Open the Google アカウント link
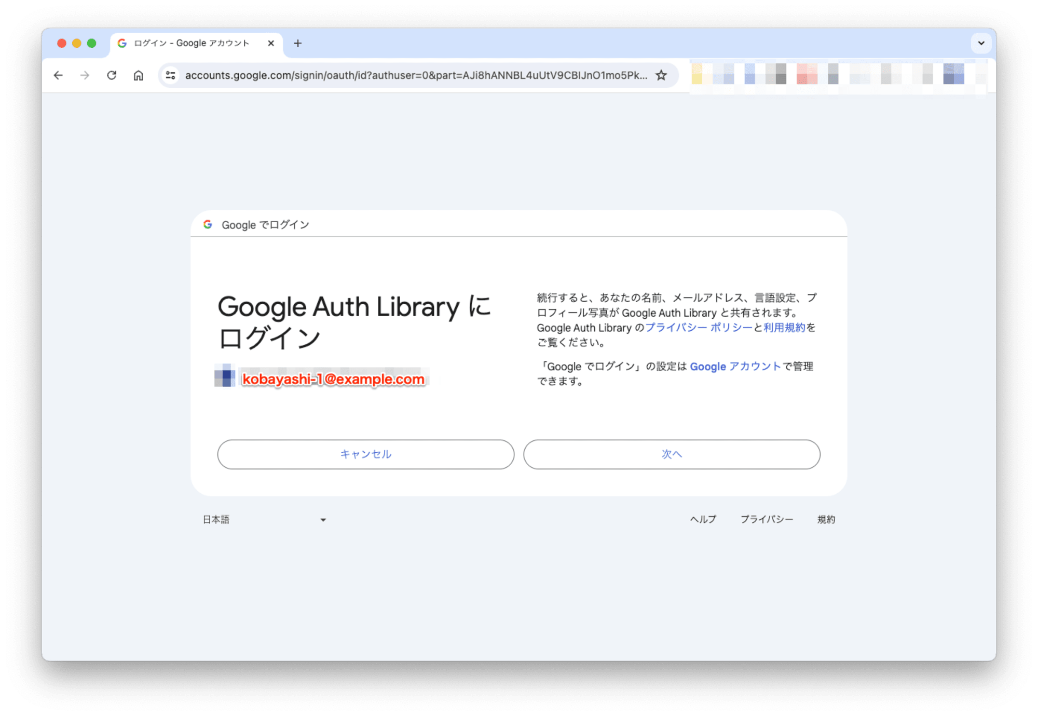 pyautogui.click(x=735, y=367)
